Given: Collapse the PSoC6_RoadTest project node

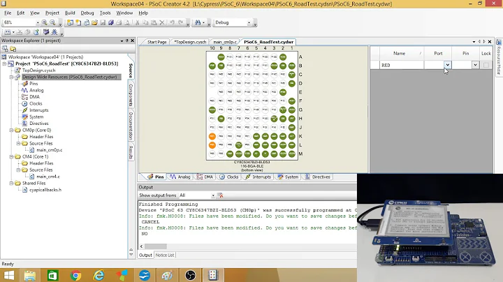Looking at the screenshot, I should (4, 64).
